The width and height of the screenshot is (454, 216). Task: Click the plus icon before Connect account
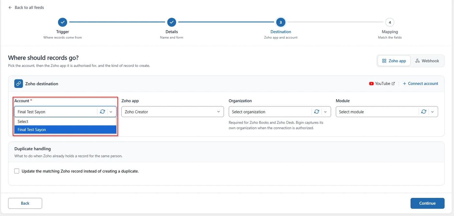coord(404,84)
